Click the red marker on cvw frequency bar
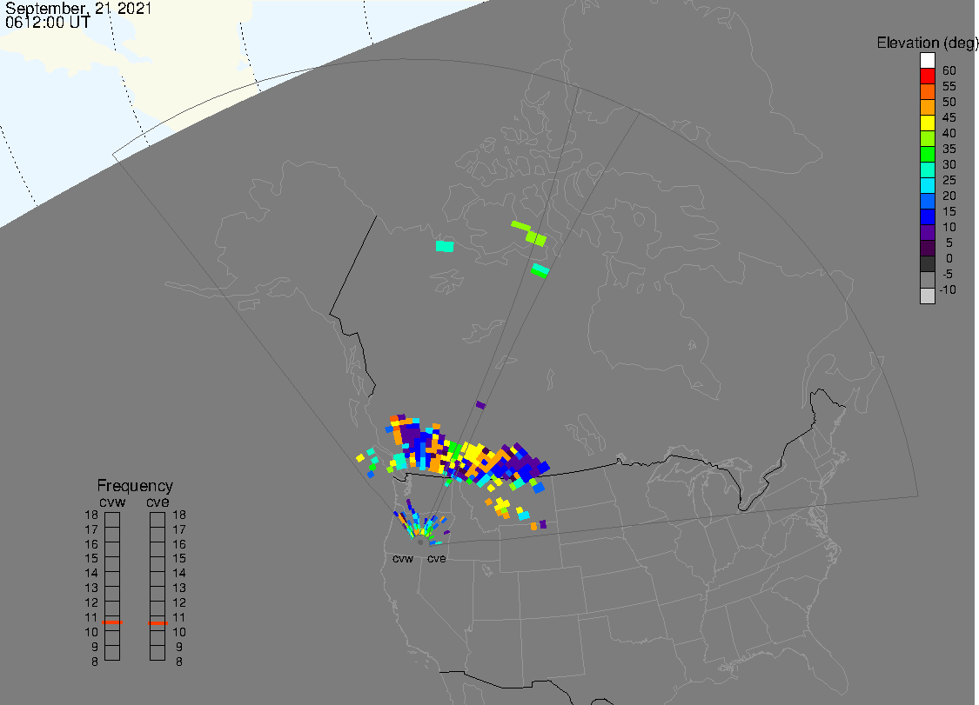This screenshot has width=979, height=705. (112, 622)
